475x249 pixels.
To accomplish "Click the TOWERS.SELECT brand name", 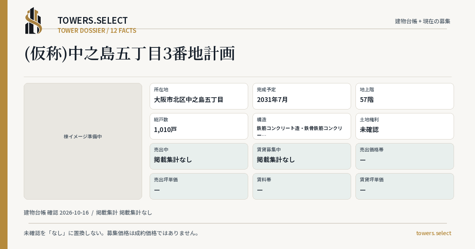I will (x=93, y=21).
